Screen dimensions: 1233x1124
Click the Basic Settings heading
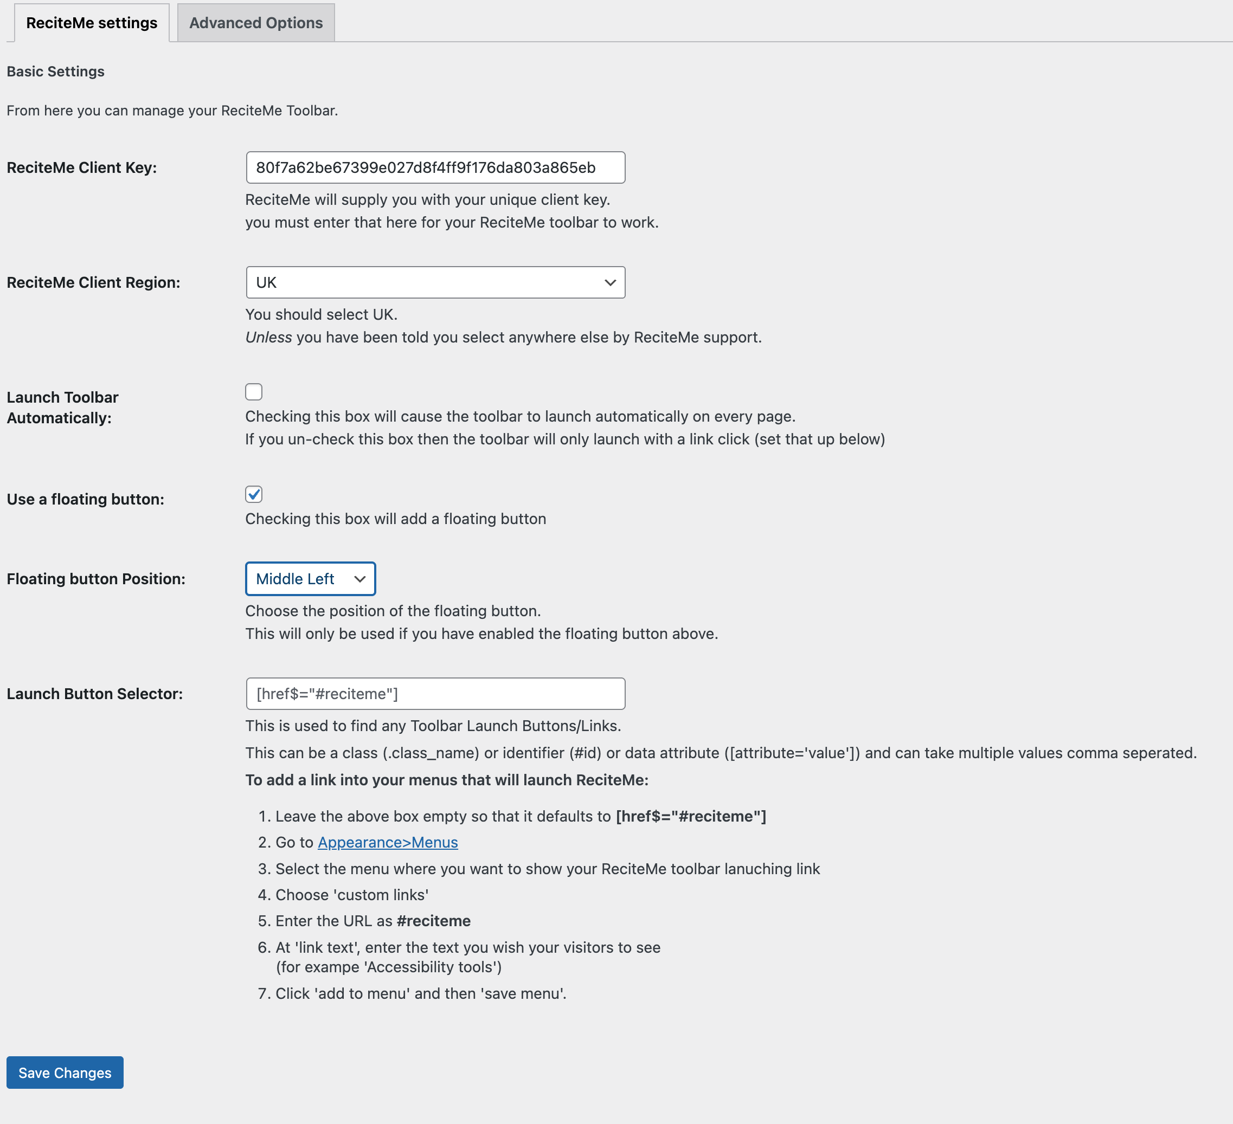(56, 72)
